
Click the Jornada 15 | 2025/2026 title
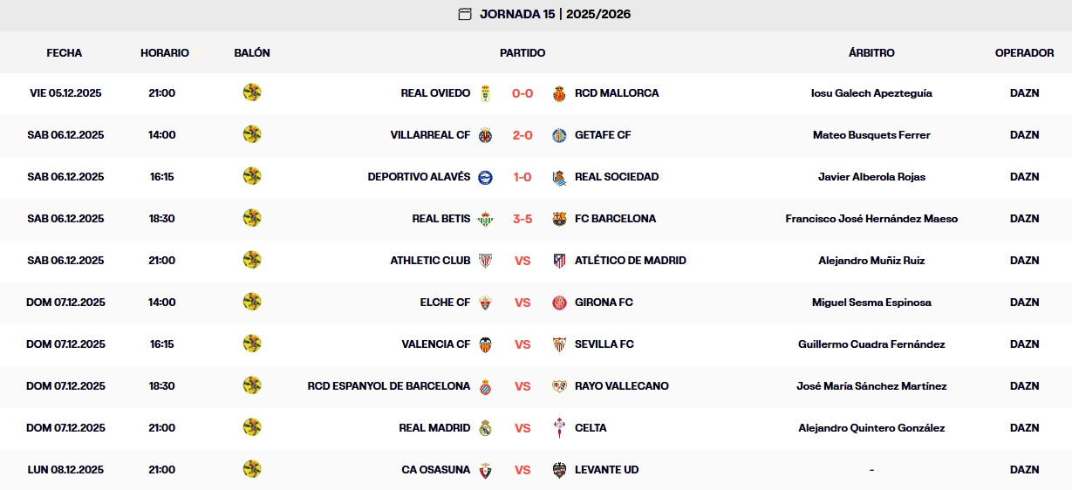(555, 14)
